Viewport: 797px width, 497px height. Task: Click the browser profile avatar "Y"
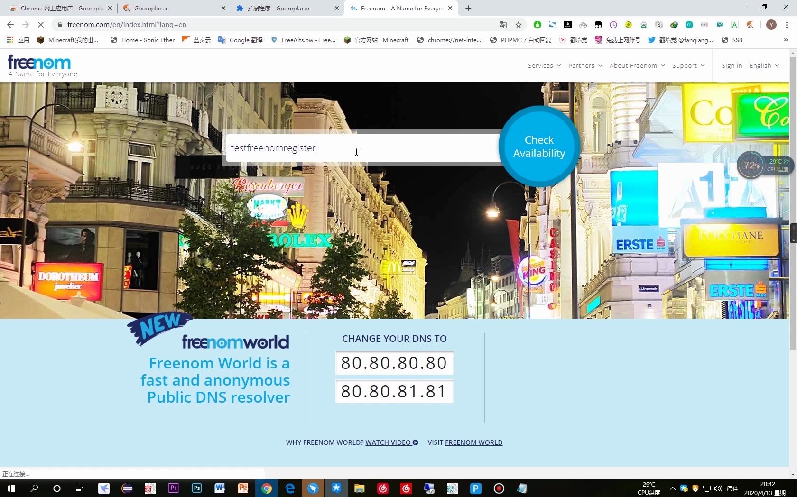(x=771, y=25)
